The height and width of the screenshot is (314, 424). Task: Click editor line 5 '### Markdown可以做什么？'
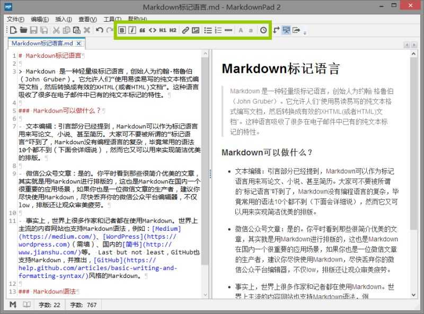click(59, 111)
